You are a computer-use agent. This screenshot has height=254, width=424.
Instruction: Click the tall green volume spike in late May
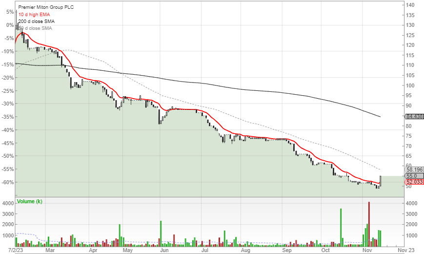pos(161,233)
